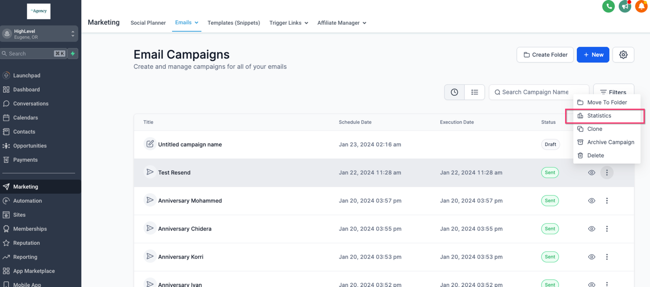Viewport: 650px width, 287px height.
Task: Click the Create Folder button
Action: click(x=545, y=55)
